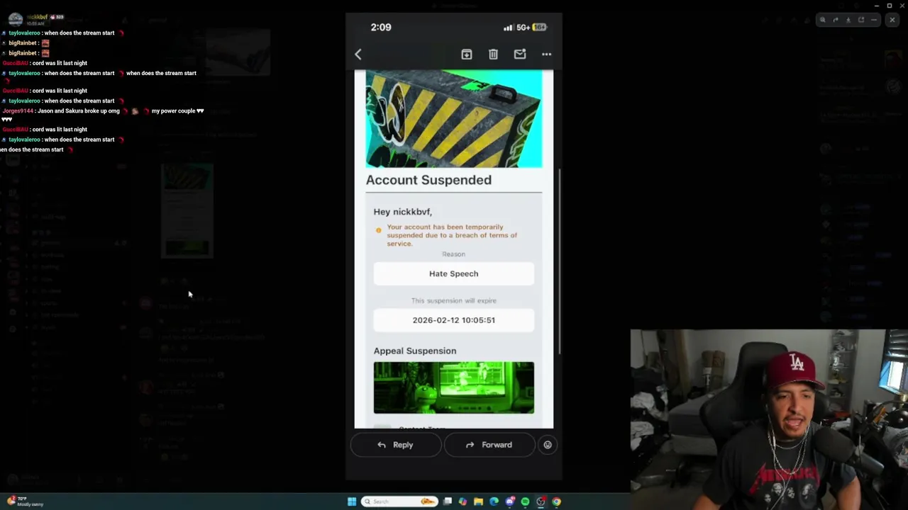Switch to OBS Studio in taskbar
Screen dimensions: 908x510
tap(541, 501)
